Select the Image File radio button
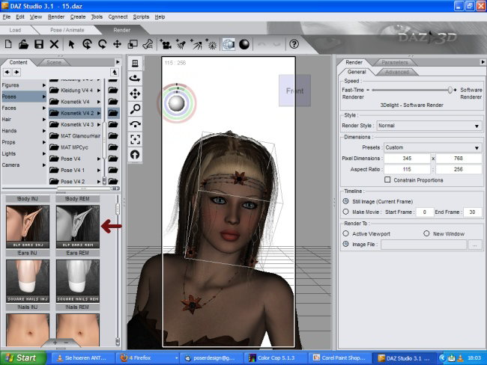 coord(345,244)
